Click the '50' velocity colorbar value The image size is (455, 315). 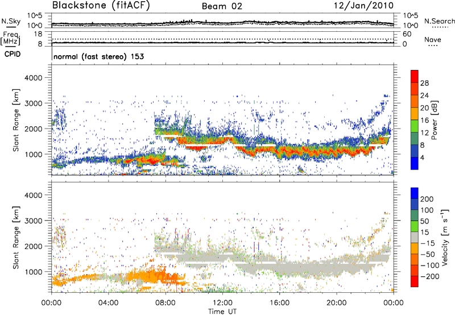424,221
